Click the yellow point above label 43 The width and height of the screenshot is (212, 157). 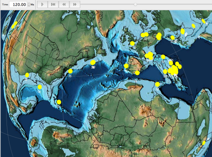[143, 35]
